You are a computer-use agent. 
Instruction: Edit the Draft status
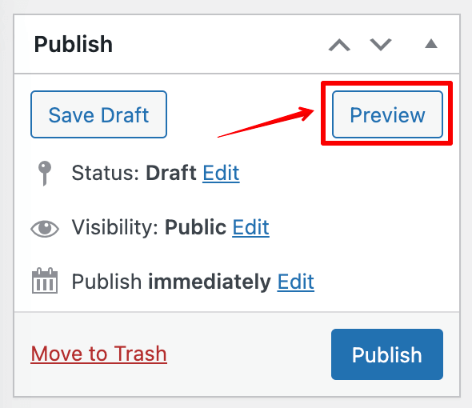coord(221,173)
